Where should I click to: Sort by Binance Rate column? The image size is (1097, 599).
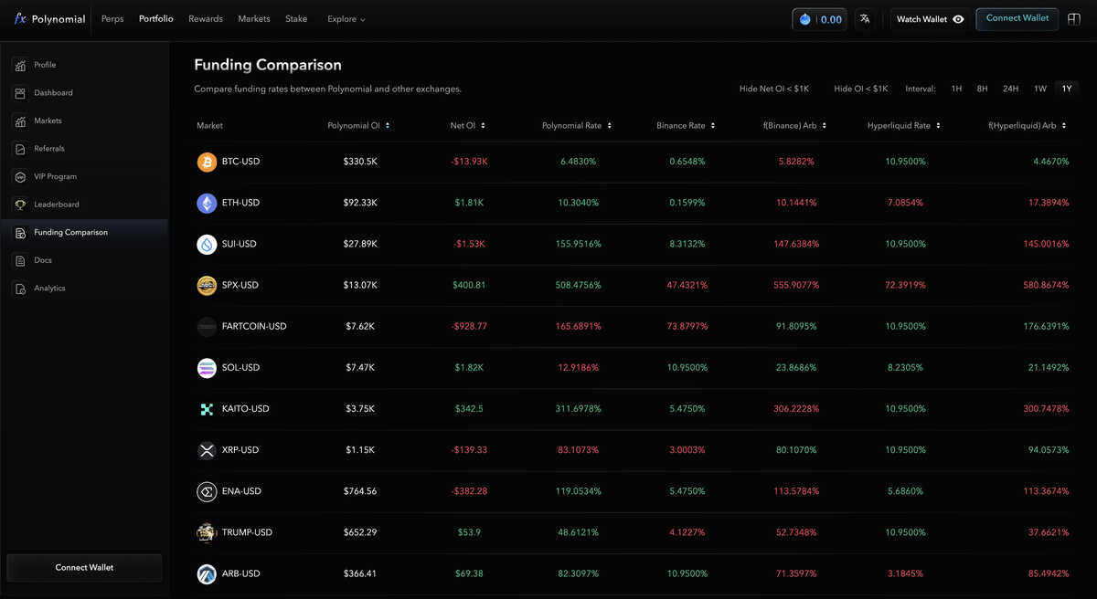[x=686, y=125]
